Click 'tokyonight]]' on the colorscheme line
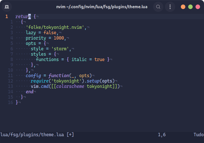Viewport: 204px width, 143px height. 102,86
